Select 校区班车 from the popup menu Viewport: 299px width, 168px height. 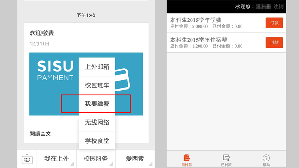tap(97, 85)
